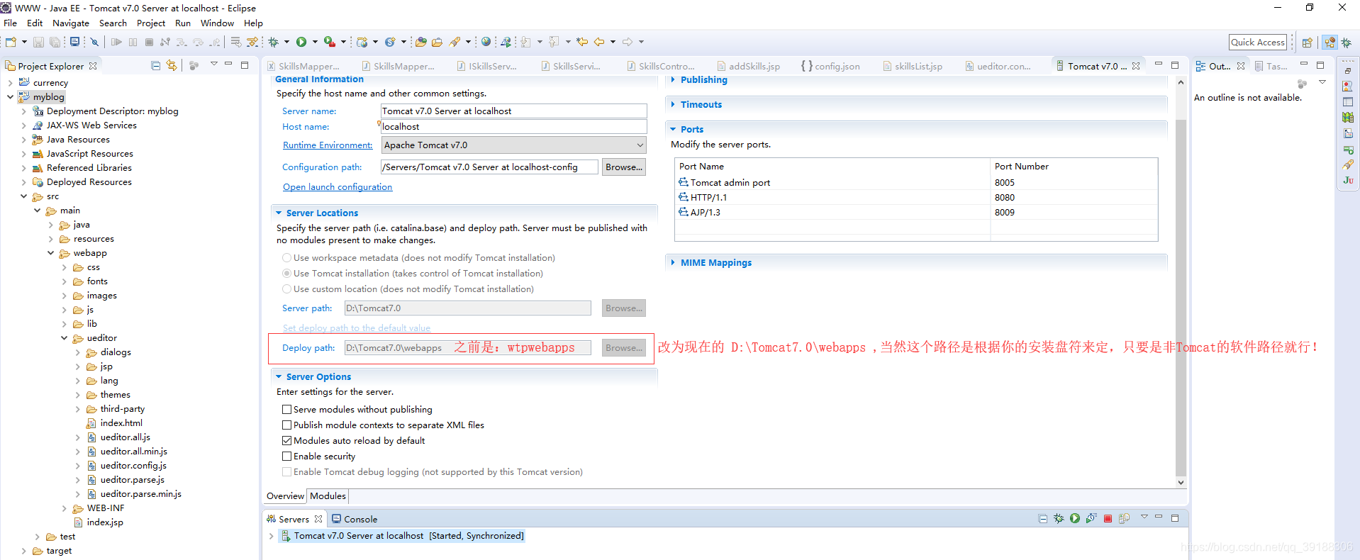Enable Serve modules without publishing
1360x560 pixels.
286,410
